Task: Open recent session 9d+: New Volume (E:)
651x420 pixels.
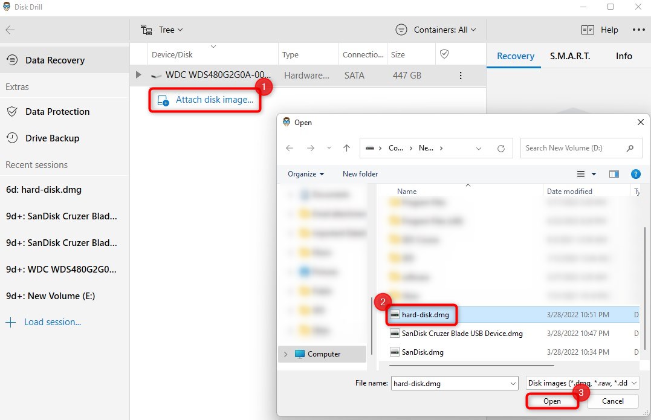Action: [50, 296]
